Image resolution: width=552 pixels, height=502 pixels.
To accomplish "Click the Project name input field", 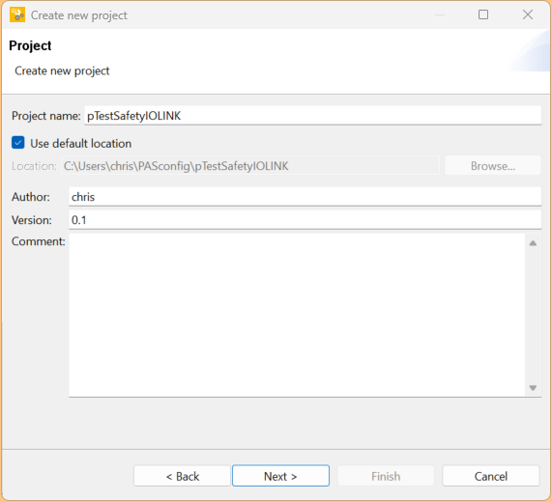I will pos(312,115).
